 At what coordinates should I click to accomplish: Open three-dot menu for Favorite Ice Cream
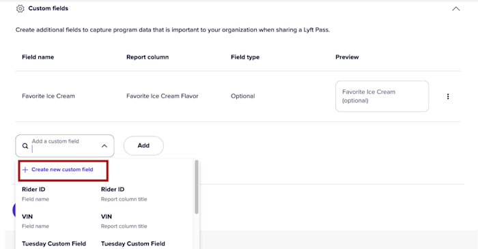tap(448, 96)
